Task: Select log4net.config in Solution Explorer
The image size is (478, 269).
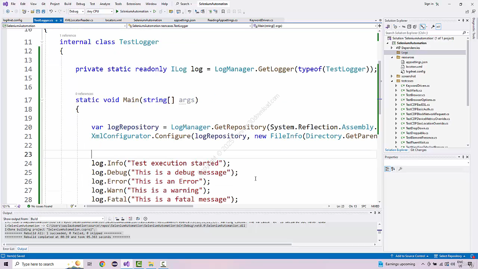Action: click(415, 71)
